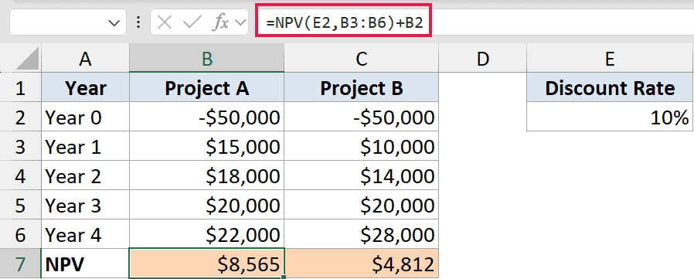Select the $18,000 cell
The image size is (694, 279).
point(206,176)
